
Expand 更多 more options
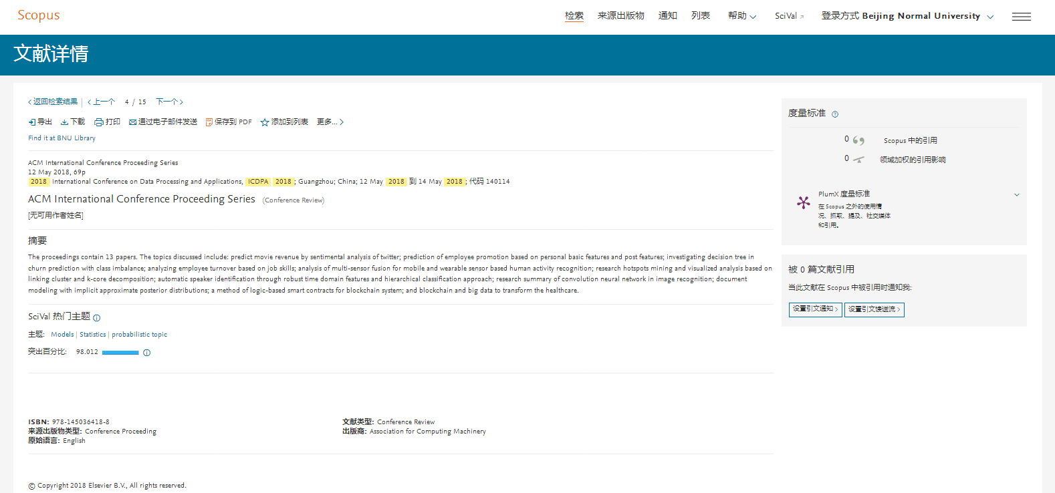(330, 122)
